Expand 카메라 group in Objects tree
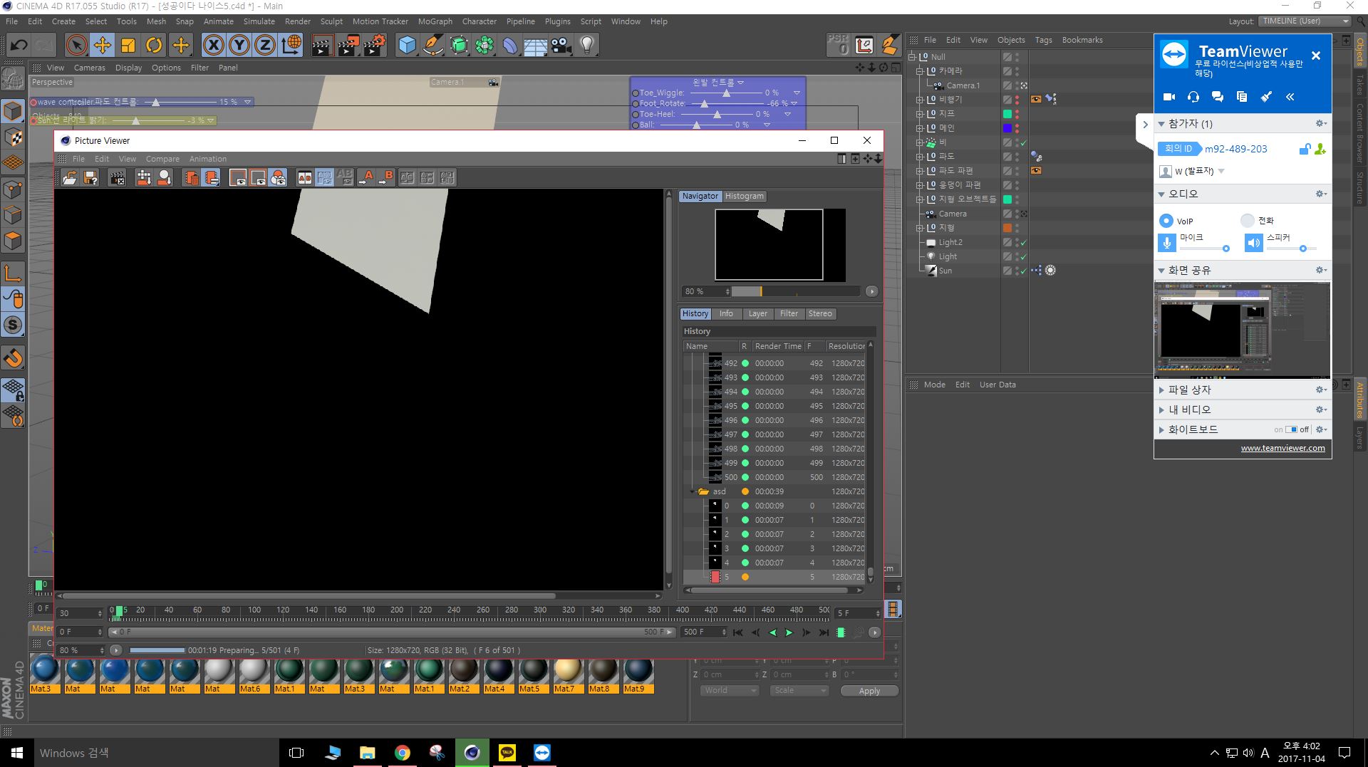 pos(920,71)
